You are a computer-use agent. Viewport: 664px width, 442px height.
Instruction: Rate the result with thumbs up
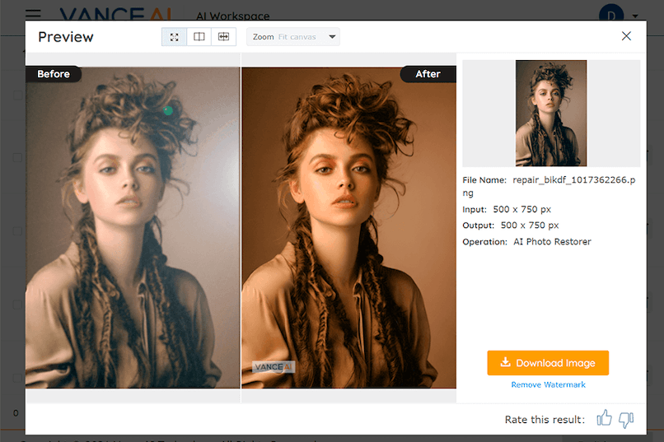tap(605, 419)
